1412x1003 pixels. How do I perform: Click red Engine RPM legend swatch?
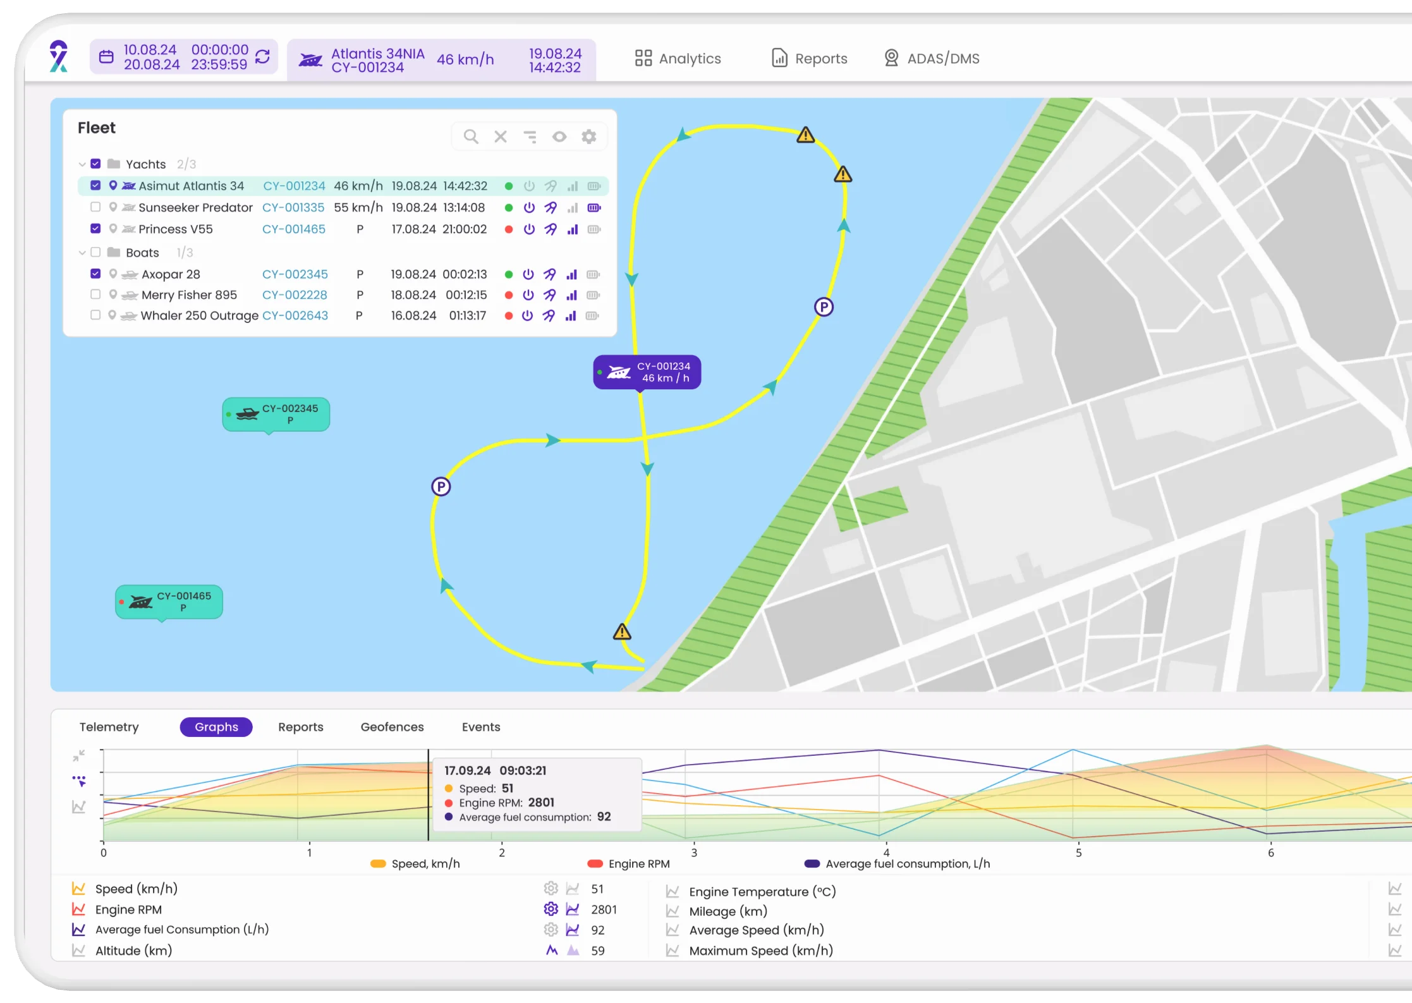(595, 864)
